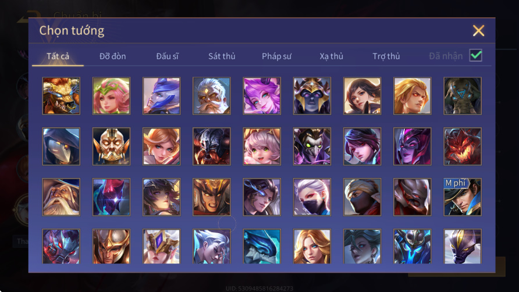This screenshot has width=519, height=292.
Task: Select the hooded plague-doctor beak mask hero
Action: [61, 147]
